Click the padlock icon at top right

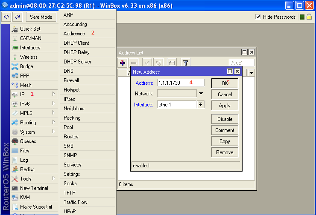point(309,17)
